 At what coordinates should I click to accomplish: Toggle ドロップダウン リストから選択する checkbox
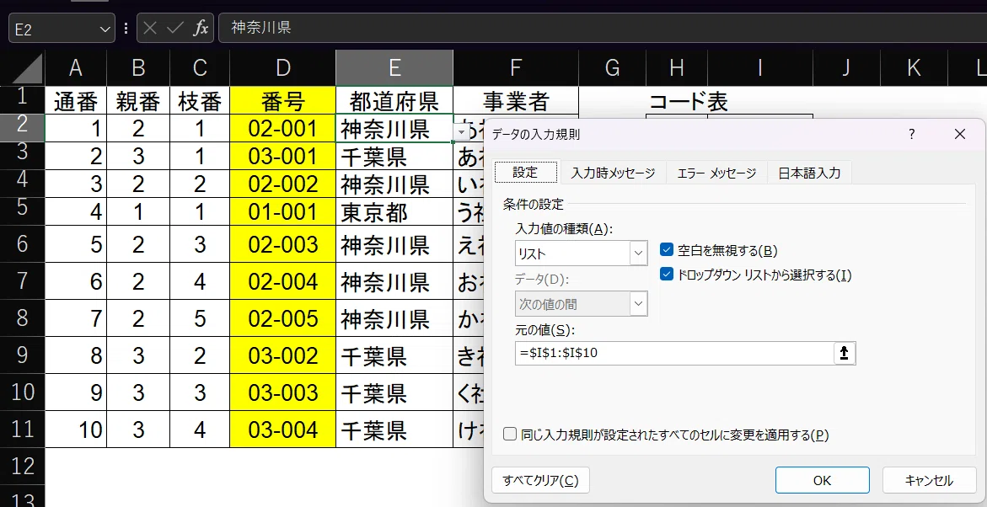667,275
